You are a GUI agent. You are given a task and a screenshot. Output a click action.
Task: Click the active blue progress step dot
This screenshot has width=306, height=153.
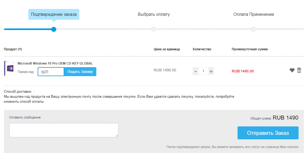54,29
